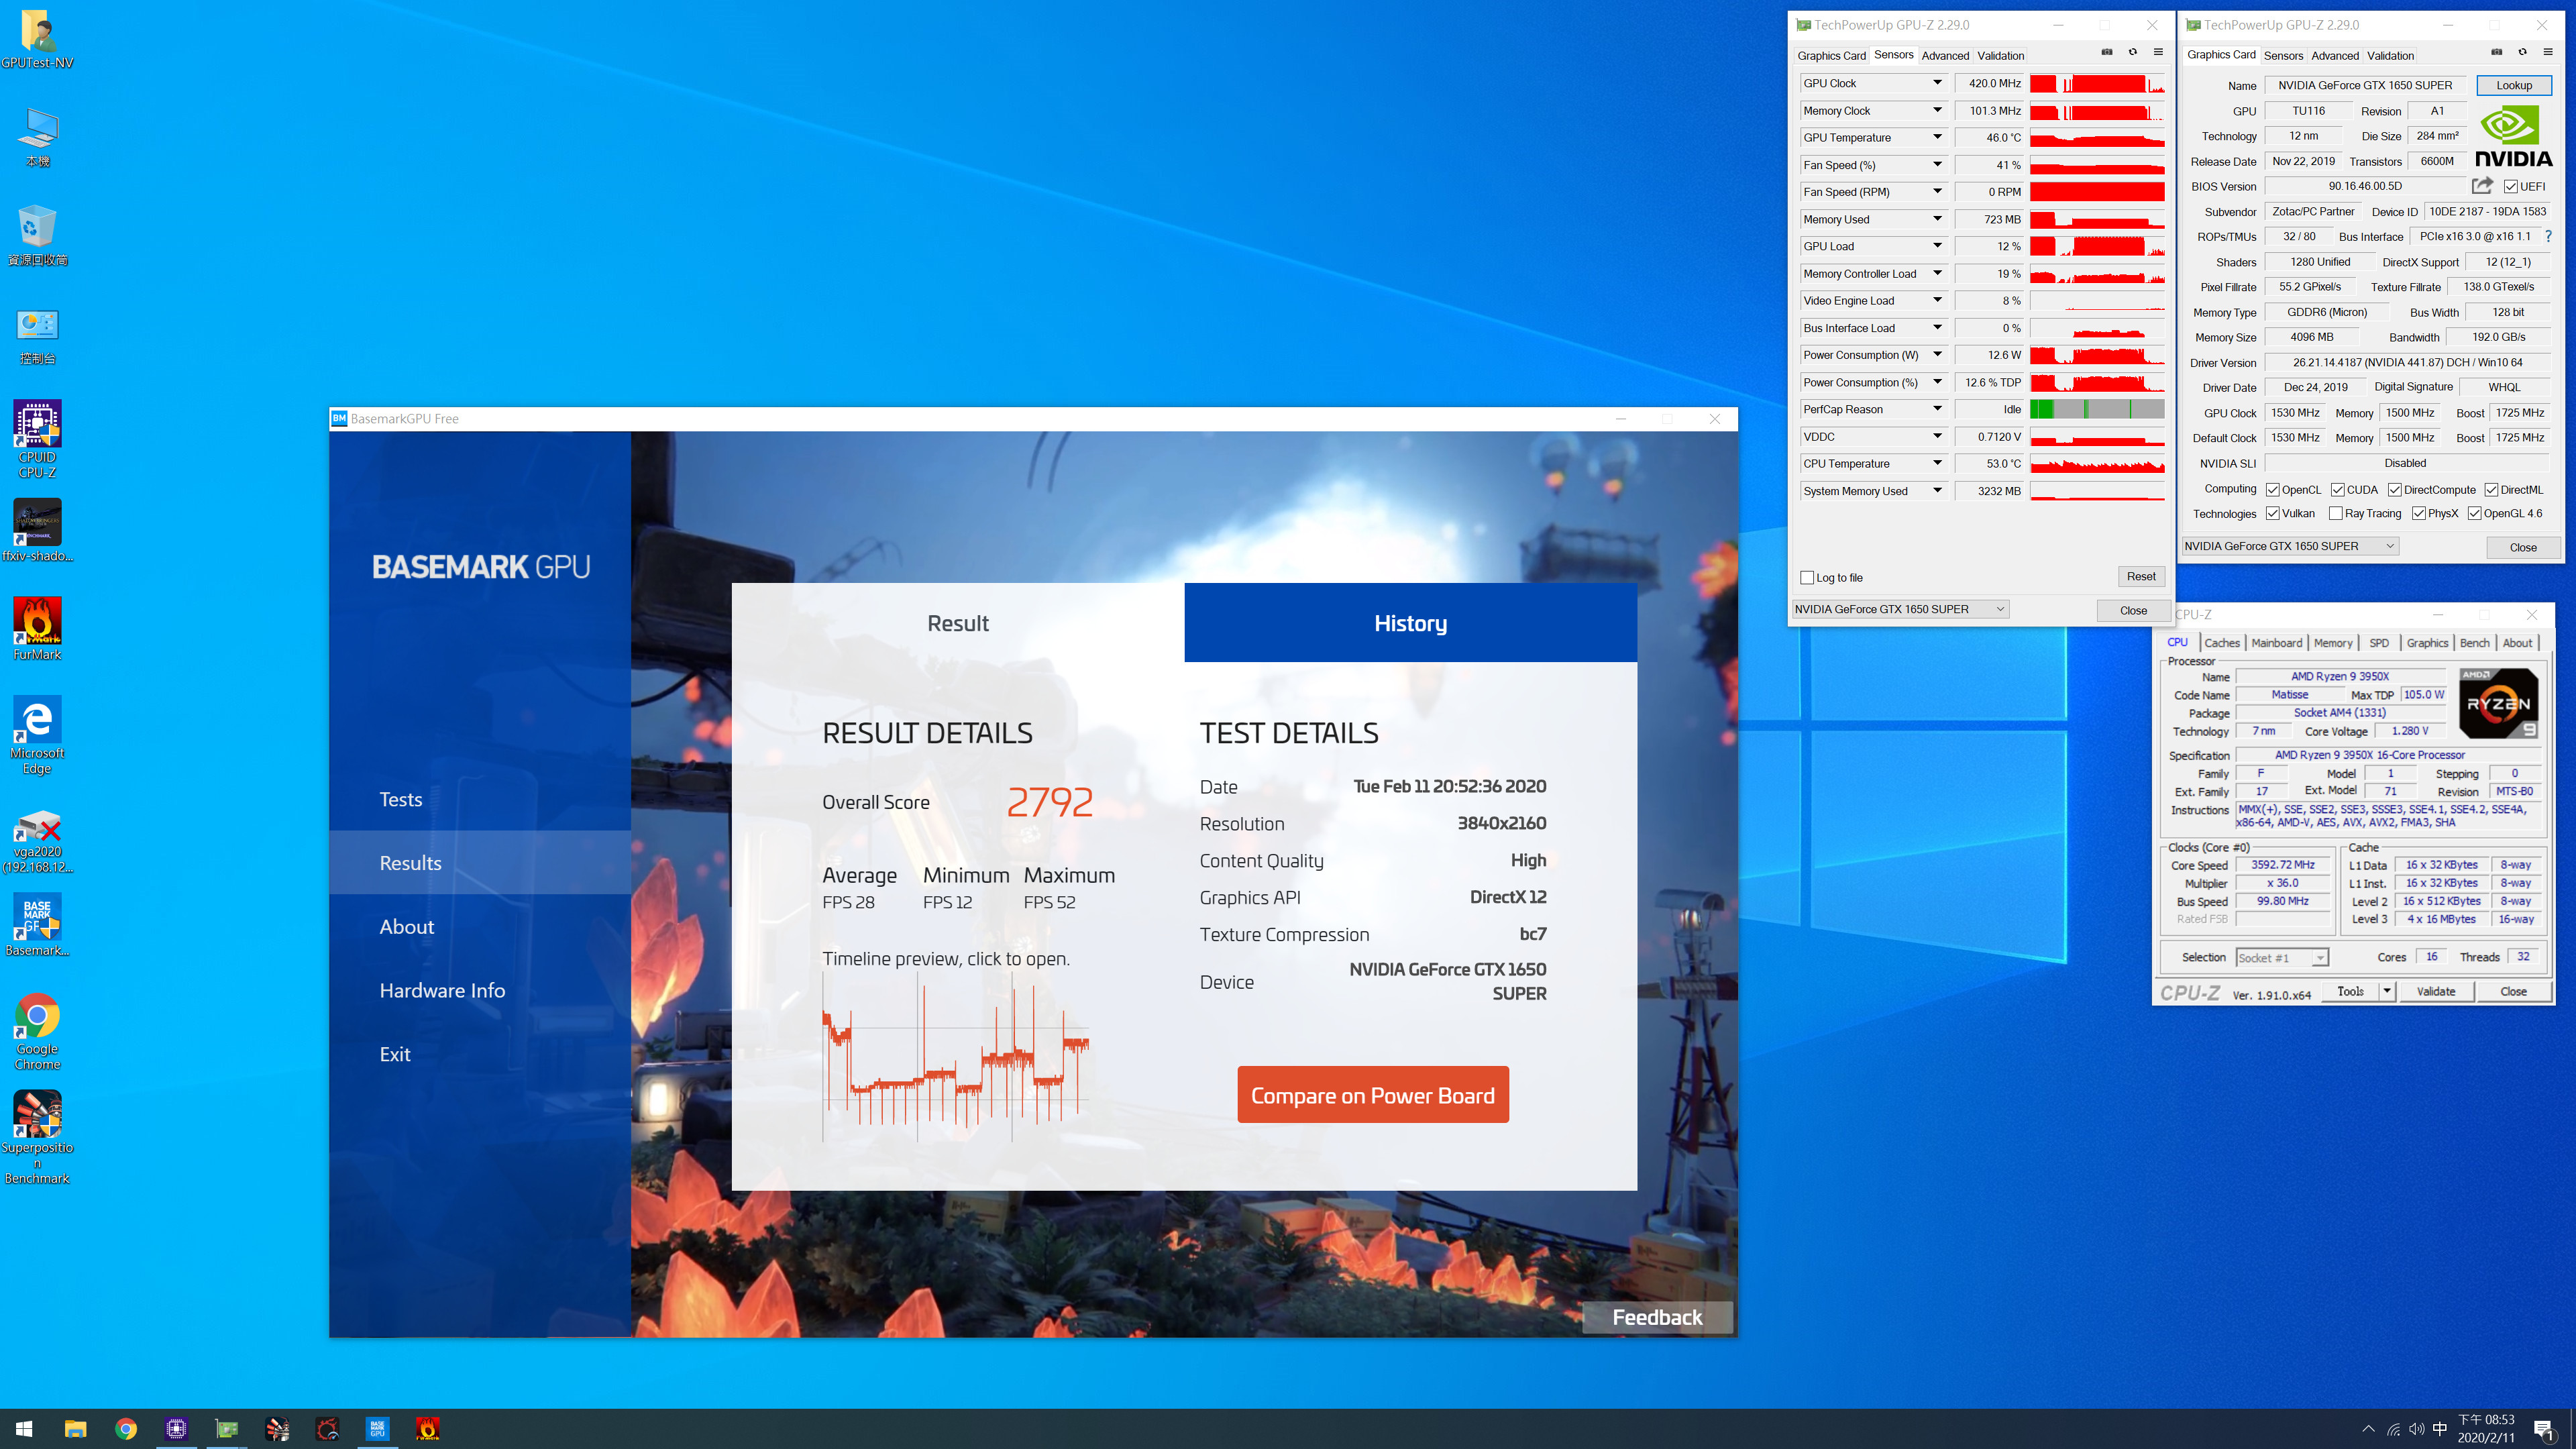Open the CPU-Z Socket #1 selection dropdown

point(2282,958)
